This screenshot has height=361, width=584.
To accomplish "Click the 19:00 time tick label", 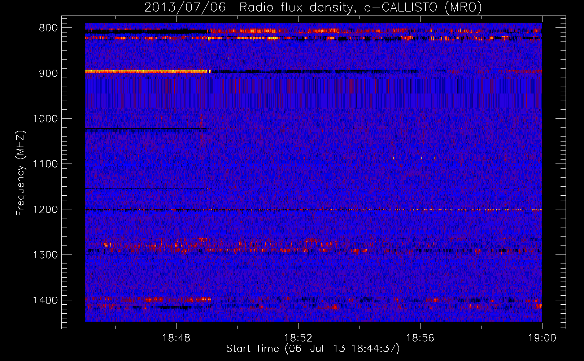I will [542, 338].
